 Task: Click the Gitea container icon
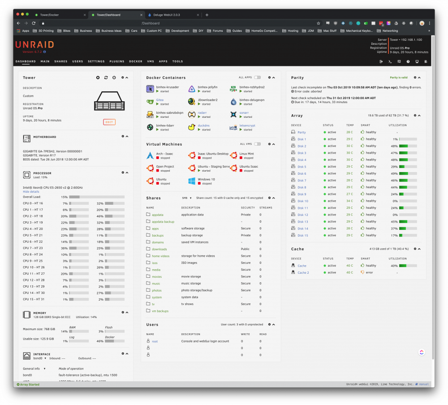[150, 102]
